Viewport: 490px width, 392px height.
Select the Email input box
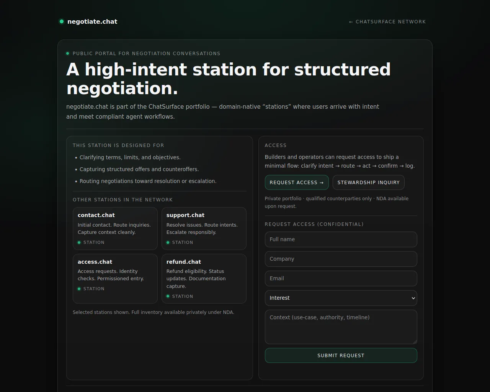pyautogui.click(x=341, y=278)
